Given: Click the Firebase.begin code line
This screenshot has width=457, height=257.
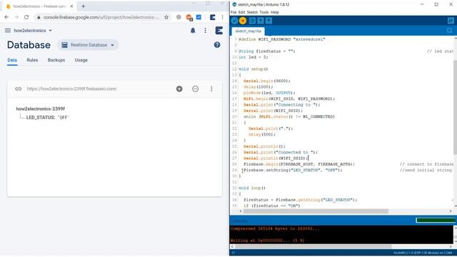Looking at the screenshot, I should 299,164.
